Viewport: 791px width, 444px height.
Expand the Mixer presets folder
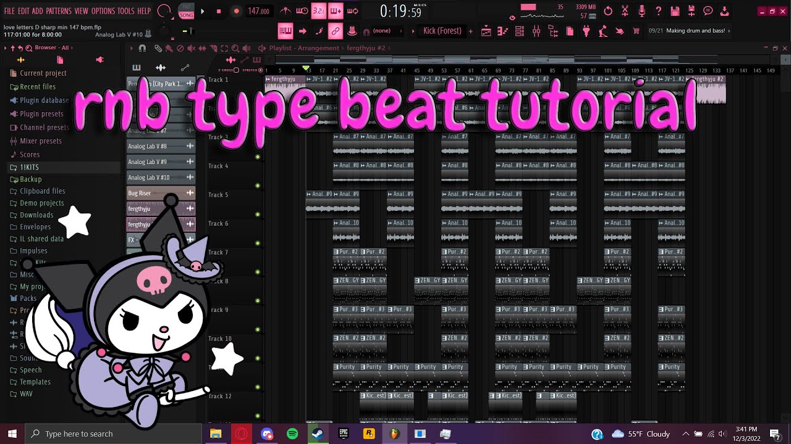click(x=36, y=141)
